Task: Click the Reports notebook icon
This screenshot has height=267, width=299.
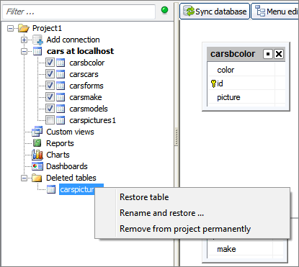Action: [37, 143]
